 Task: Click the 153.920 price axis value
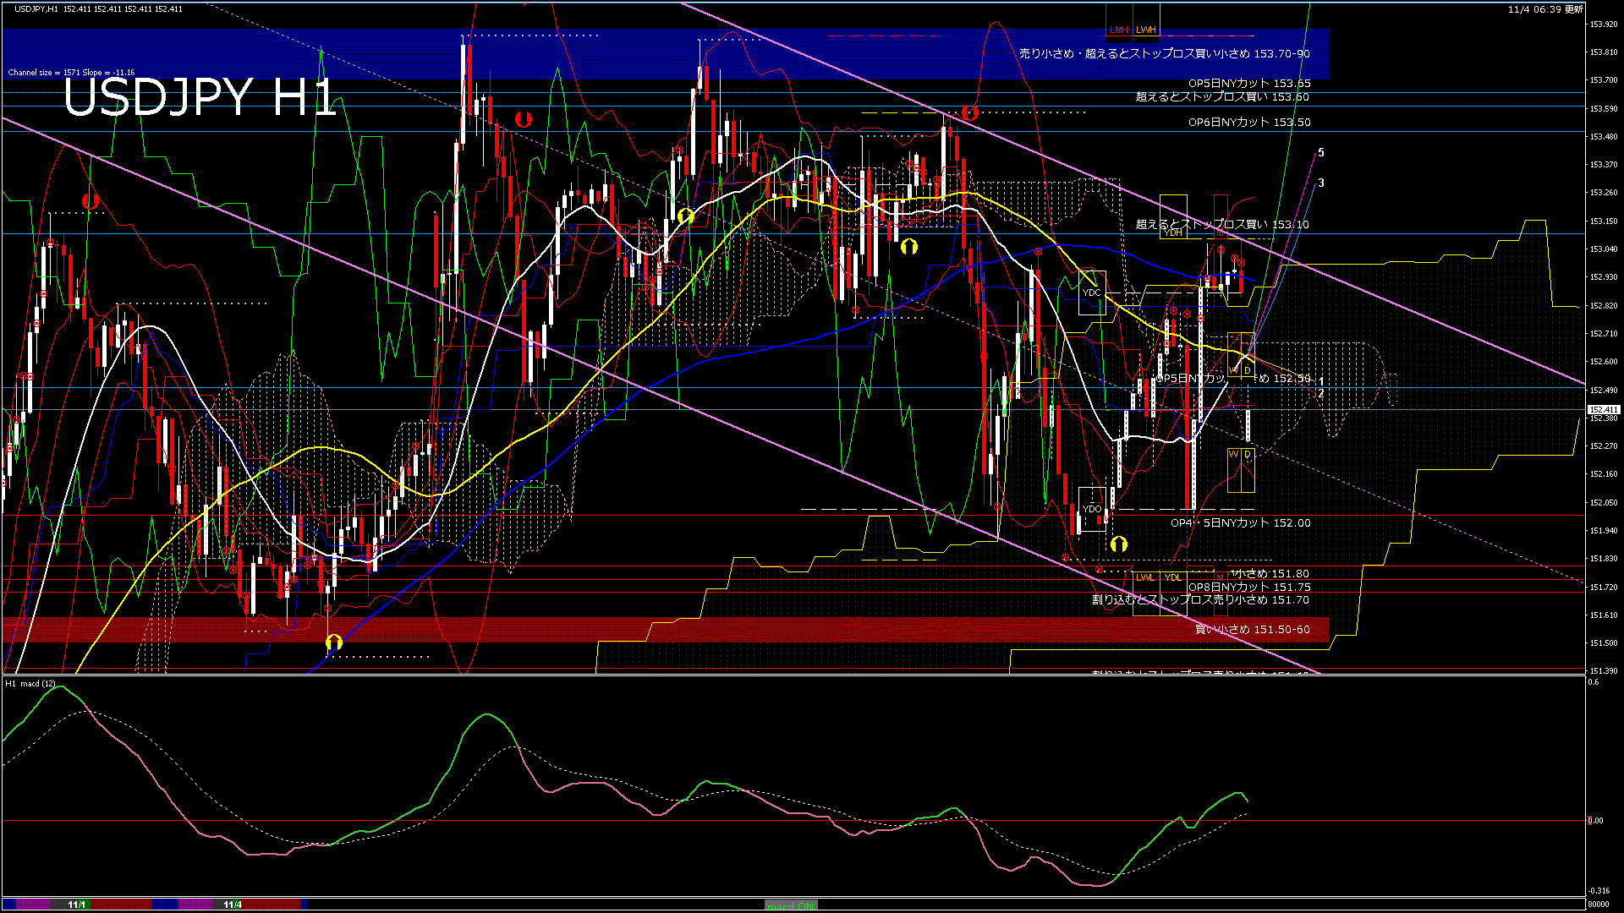1604,25
